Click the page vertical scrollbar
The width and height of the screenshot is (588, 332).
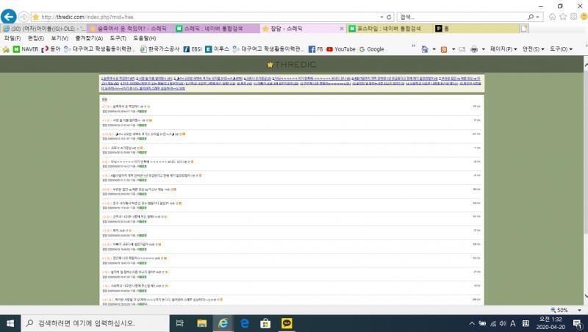(x=586, y=180)
